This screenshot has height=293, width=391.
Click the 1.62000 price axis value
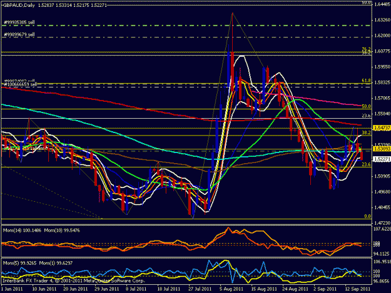click(382, 36)
